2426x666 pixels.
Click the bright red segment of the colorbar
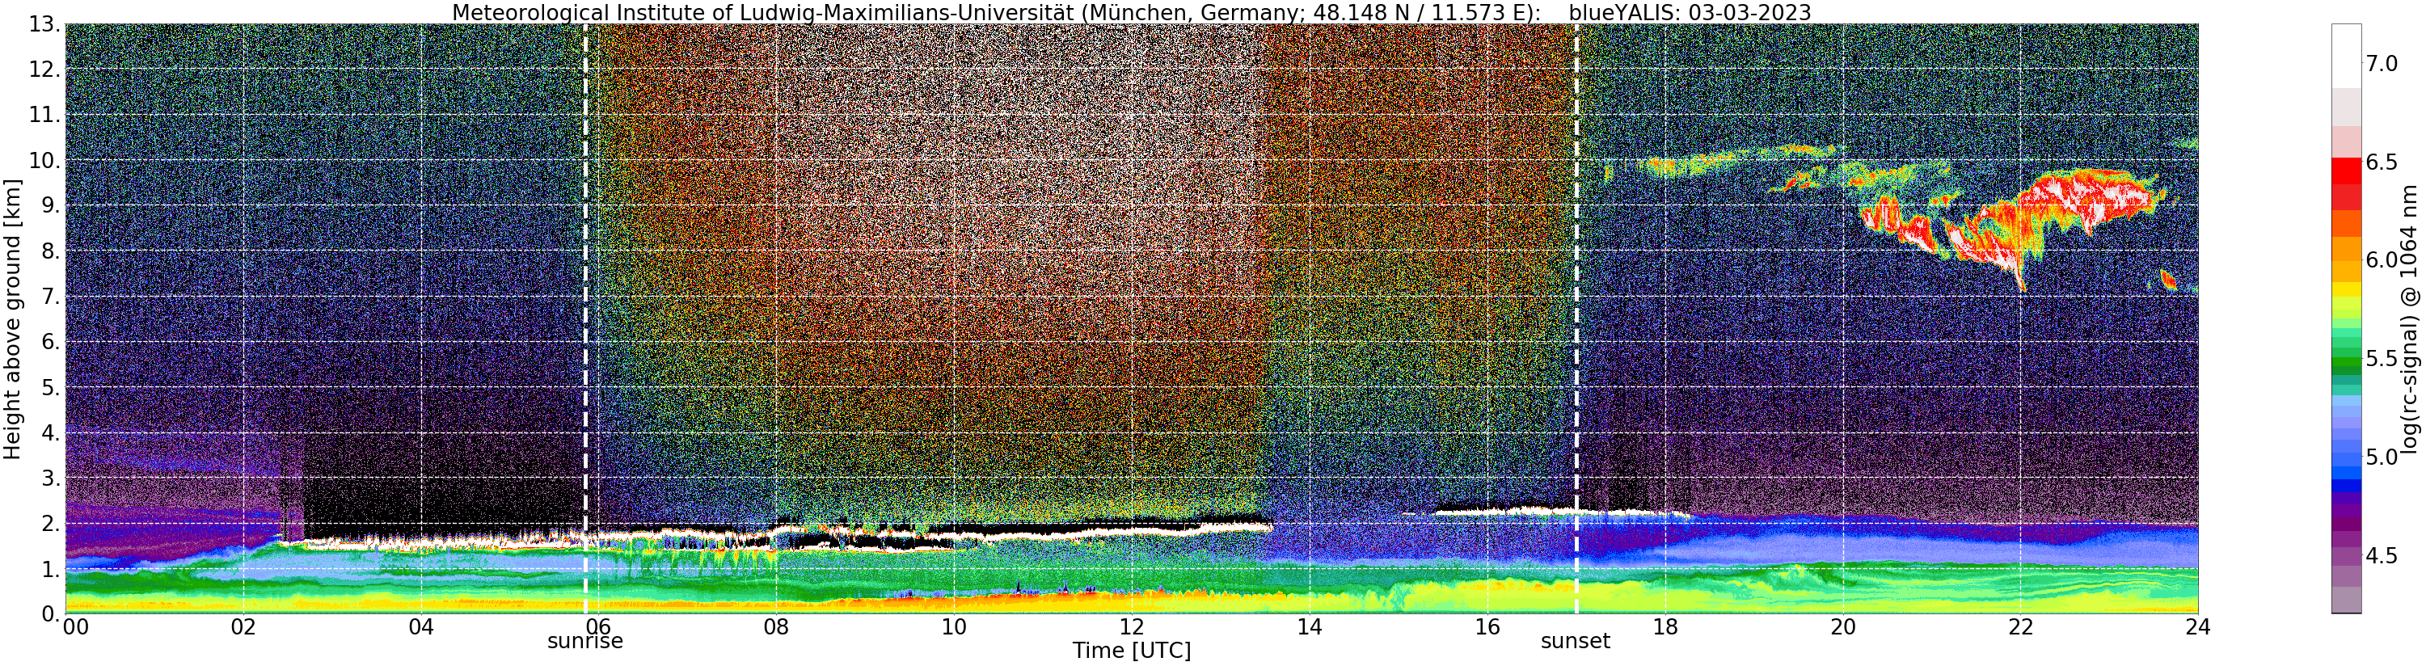click(2346, 171)
